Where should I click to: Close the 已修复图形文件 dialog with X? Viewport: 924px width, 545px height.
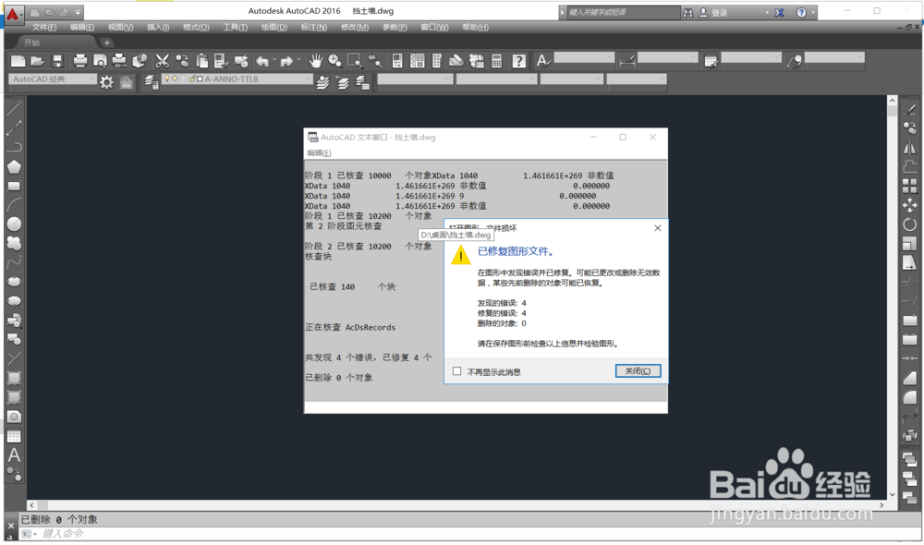658,228
